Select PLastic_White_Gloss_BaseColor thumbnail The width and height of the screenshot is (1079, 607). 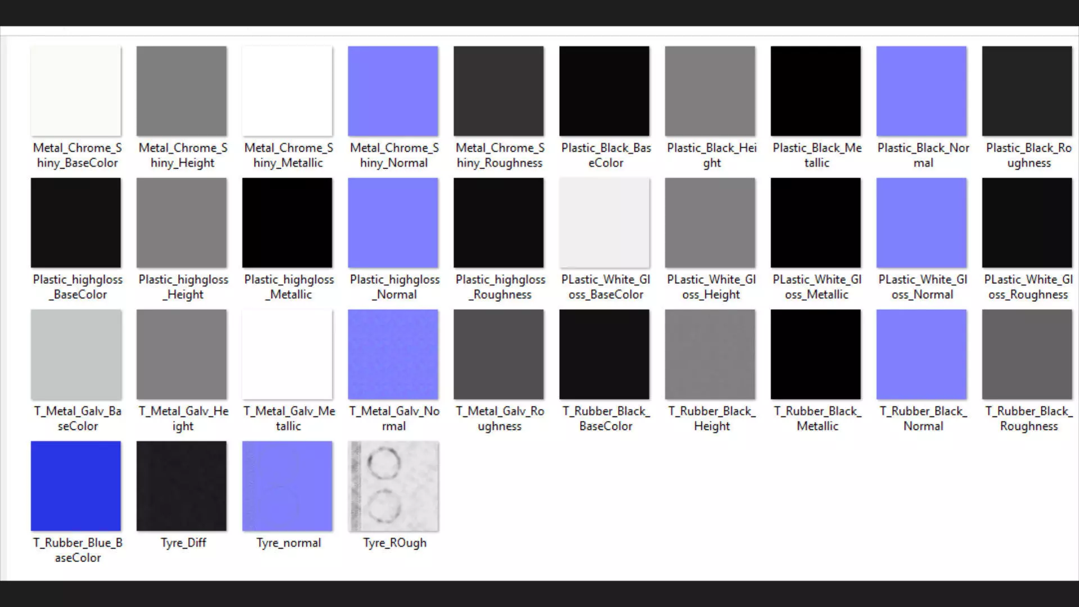click(x=604, y=223)
